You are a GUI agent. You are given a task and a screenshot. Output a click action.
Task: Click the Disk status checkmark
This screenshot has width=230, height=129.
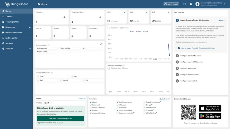[x=169, y=12]
